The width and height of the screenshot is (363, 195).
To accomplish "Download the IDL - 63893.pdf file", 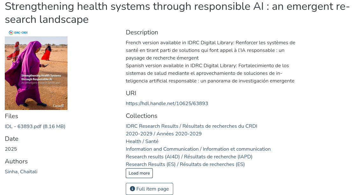I will (x=35, y=126).
